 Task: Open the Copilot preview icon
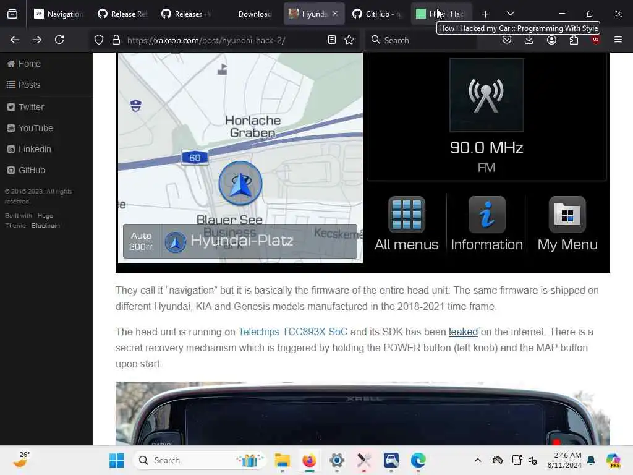(x=613, y=460)
